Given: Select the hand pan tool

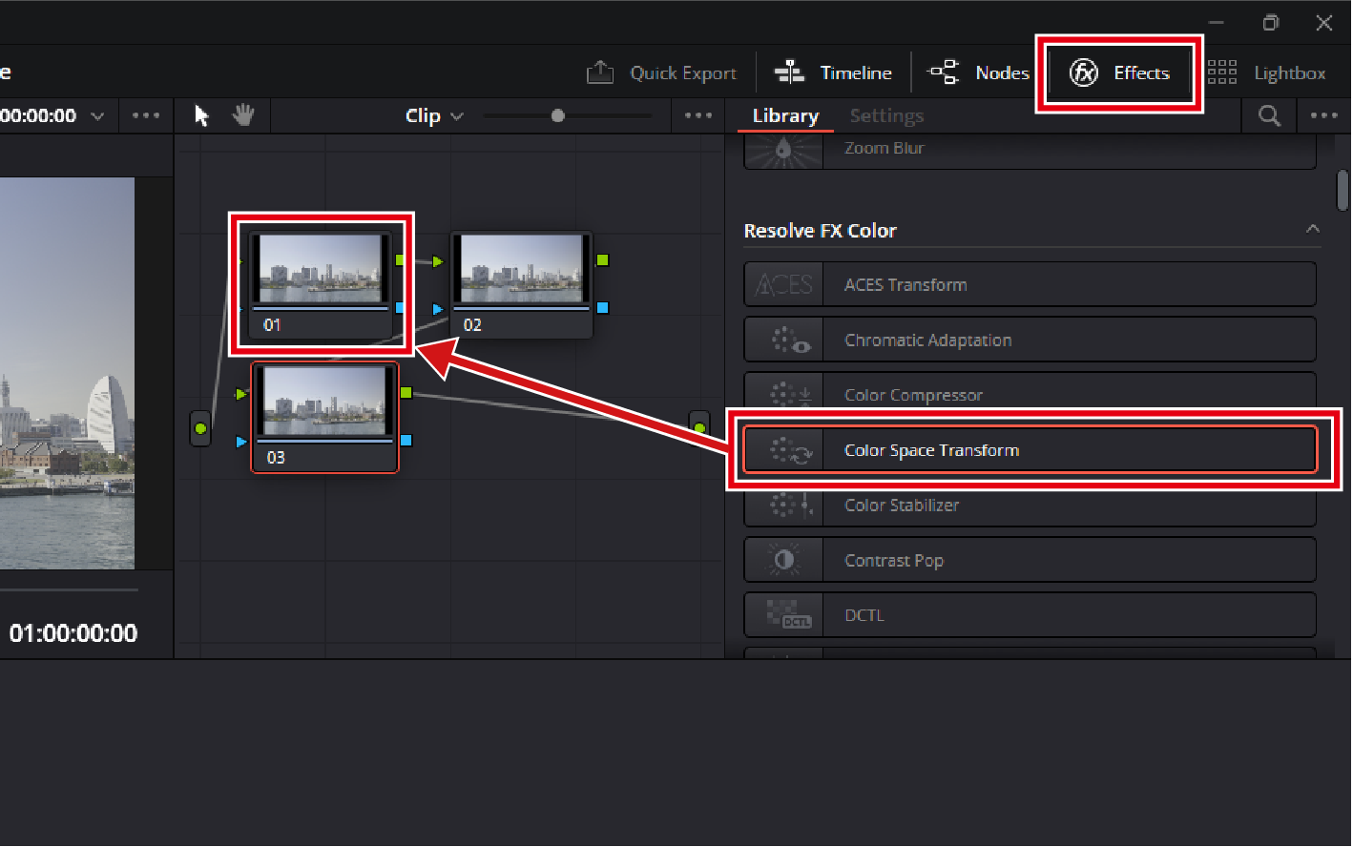Looking at the screenshot, I should click(244, 115).
